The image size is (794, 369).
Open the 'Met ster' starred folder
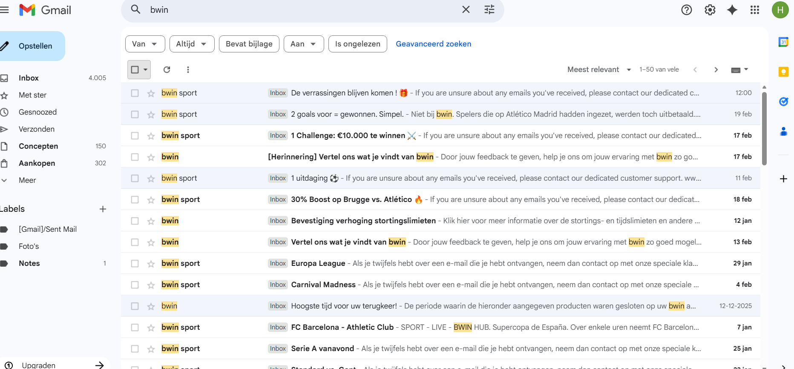pyautogui.click(x=32, y=95)
